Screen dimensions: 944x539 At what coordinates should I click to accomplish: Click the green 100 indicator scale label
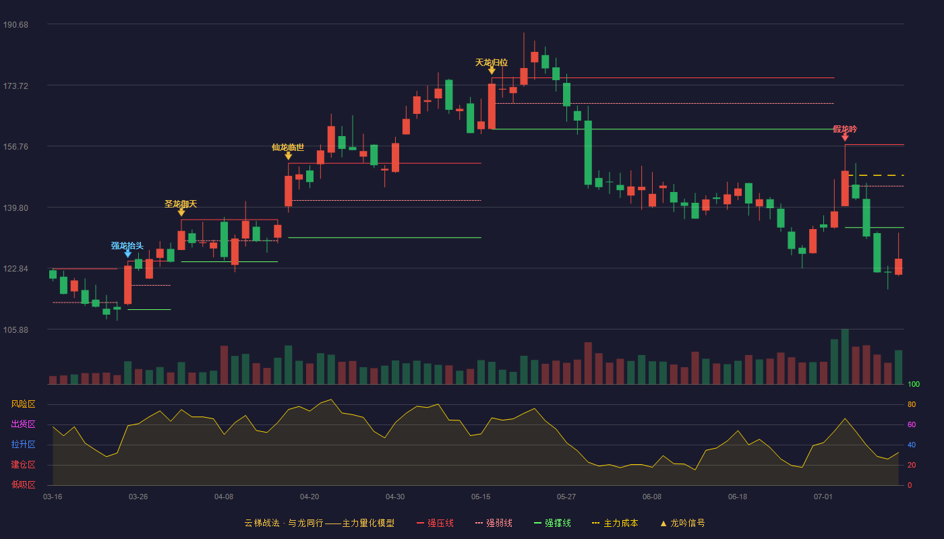click(x=914, y=385)
